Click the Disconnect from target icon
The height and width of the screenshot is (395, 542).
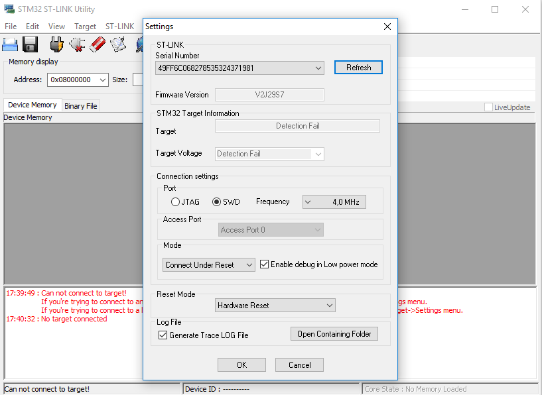[77, 44]
